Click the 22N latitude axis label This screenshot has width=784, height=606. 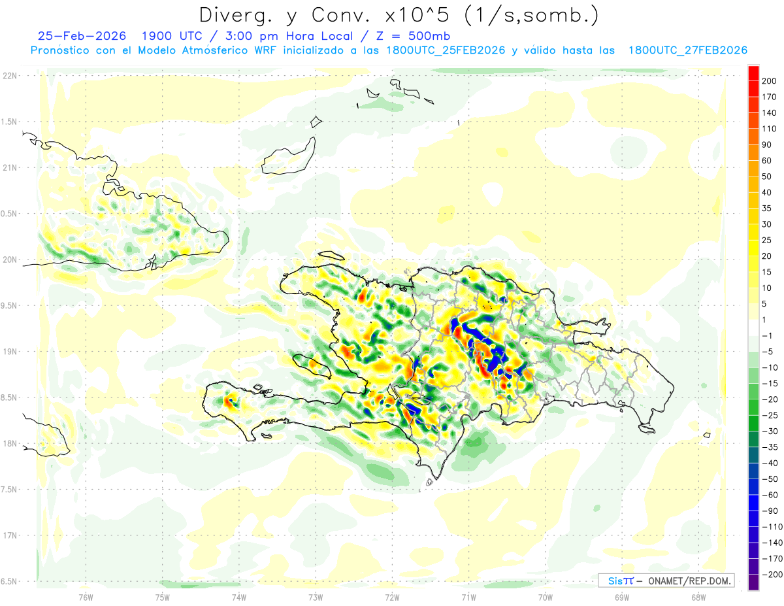click(x=10, y=75)
